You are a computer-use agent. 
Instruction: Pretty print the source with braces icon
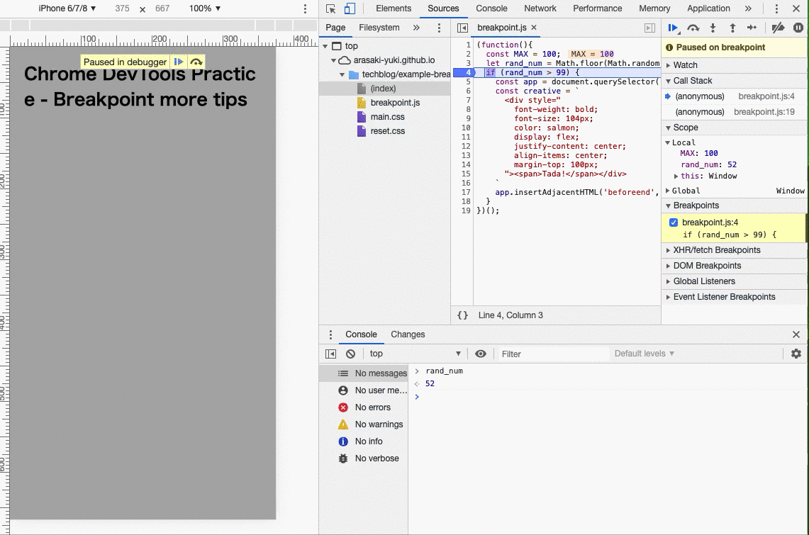point(462,315)
